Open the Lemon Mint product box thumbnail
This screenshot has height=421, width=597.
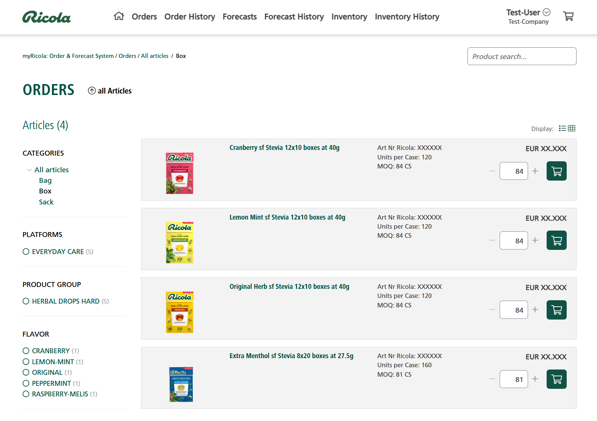tap(180, 242)
